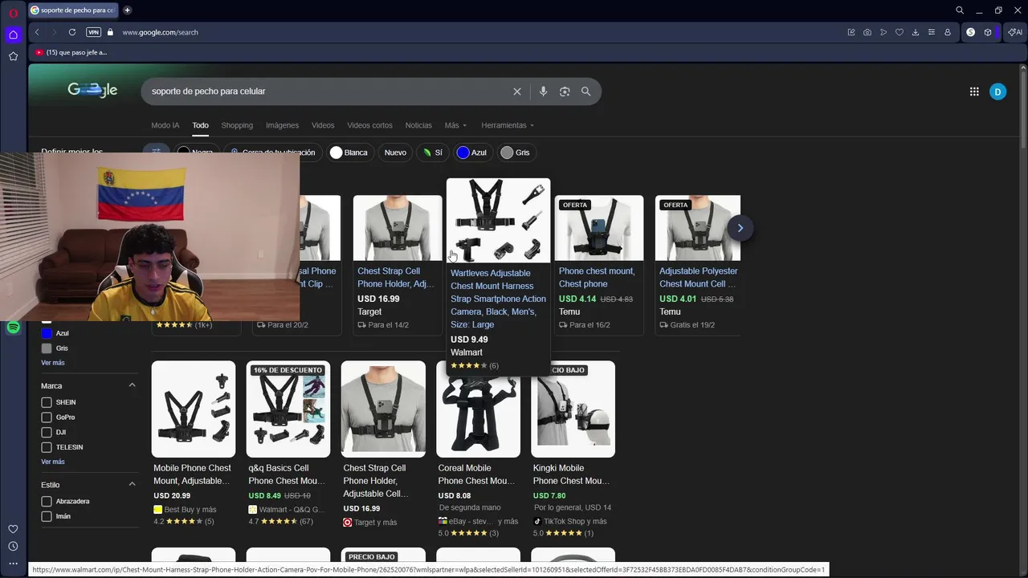Image resolution: width=1028 pixels, height=578 pixels.
Task: Check the DJI brand checkbox
Action: point(47,432)
